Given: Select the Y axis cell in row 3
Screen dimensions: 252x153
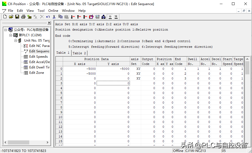Looking at the screenshot, I should click(x=113, y=83).
